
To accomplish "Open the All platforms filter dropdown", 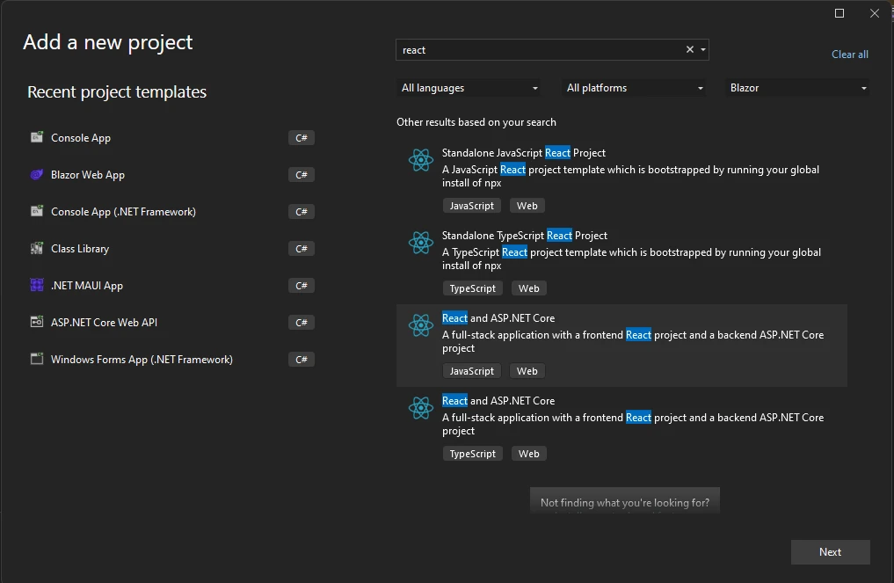I will 635,88.
